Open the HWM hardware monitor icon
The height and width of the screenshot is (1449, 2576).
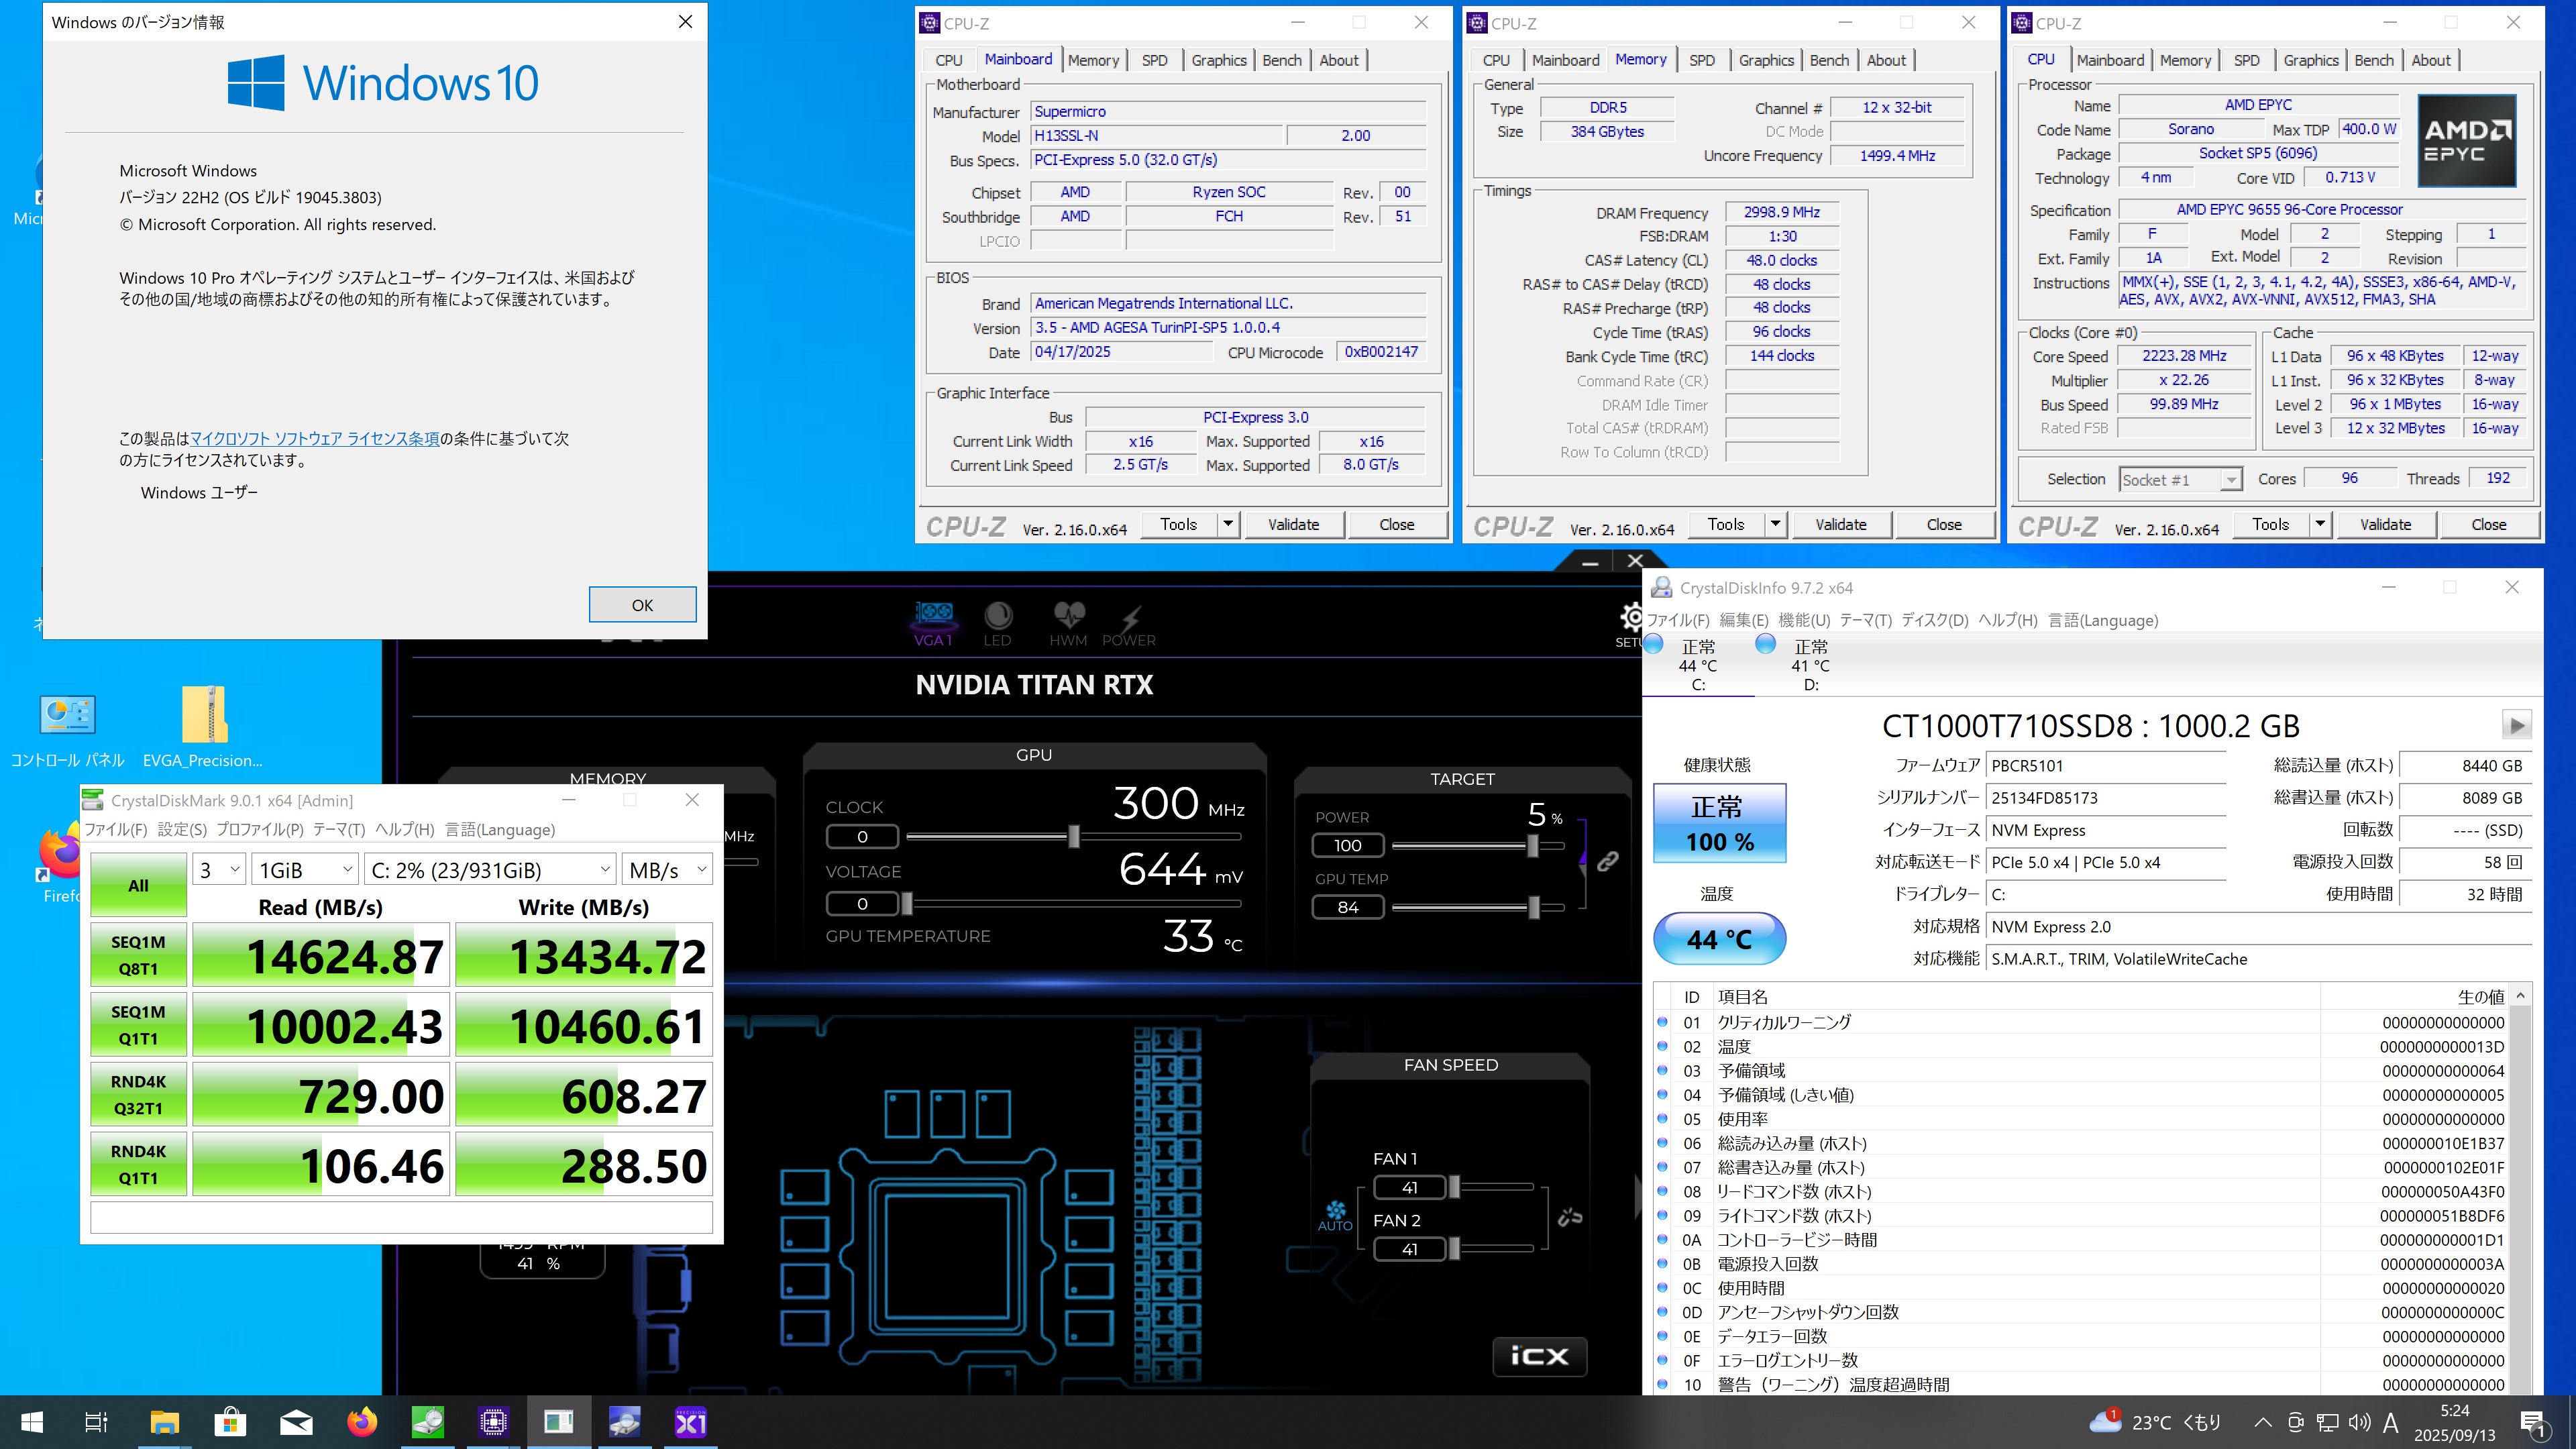[x=1068, y=616]
